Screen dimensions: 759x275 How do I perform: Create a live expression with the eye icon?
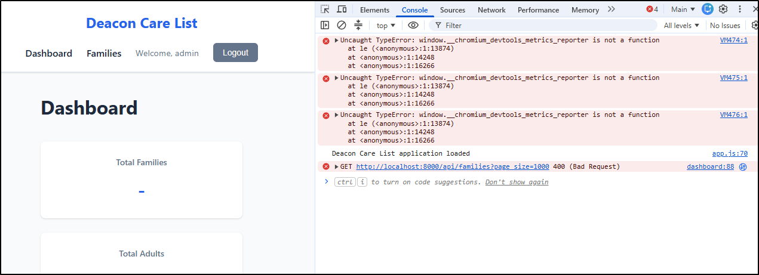point(413,25)
